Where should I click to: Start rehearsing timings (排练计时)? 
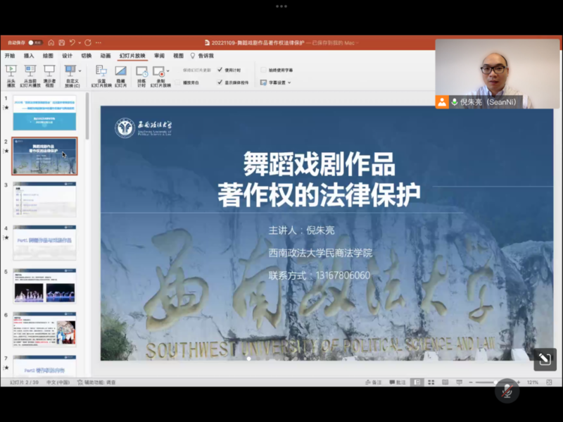coord(141,75)
